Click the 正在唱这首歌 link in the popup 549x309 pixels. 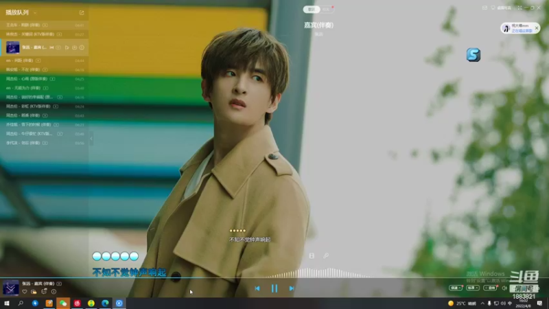click(522, 31)
